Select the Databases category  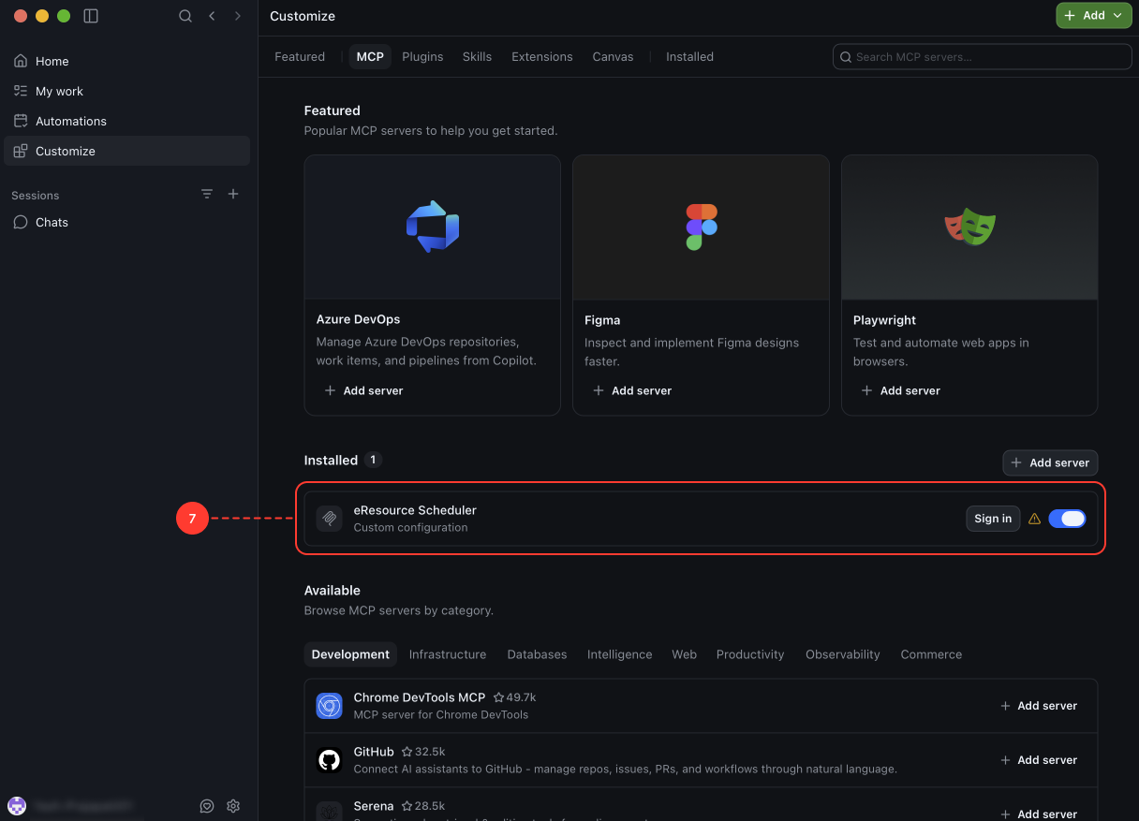click(537, 654)
